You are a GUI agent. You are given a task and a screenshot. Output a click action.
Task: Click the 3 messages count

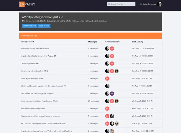(93, 56)
